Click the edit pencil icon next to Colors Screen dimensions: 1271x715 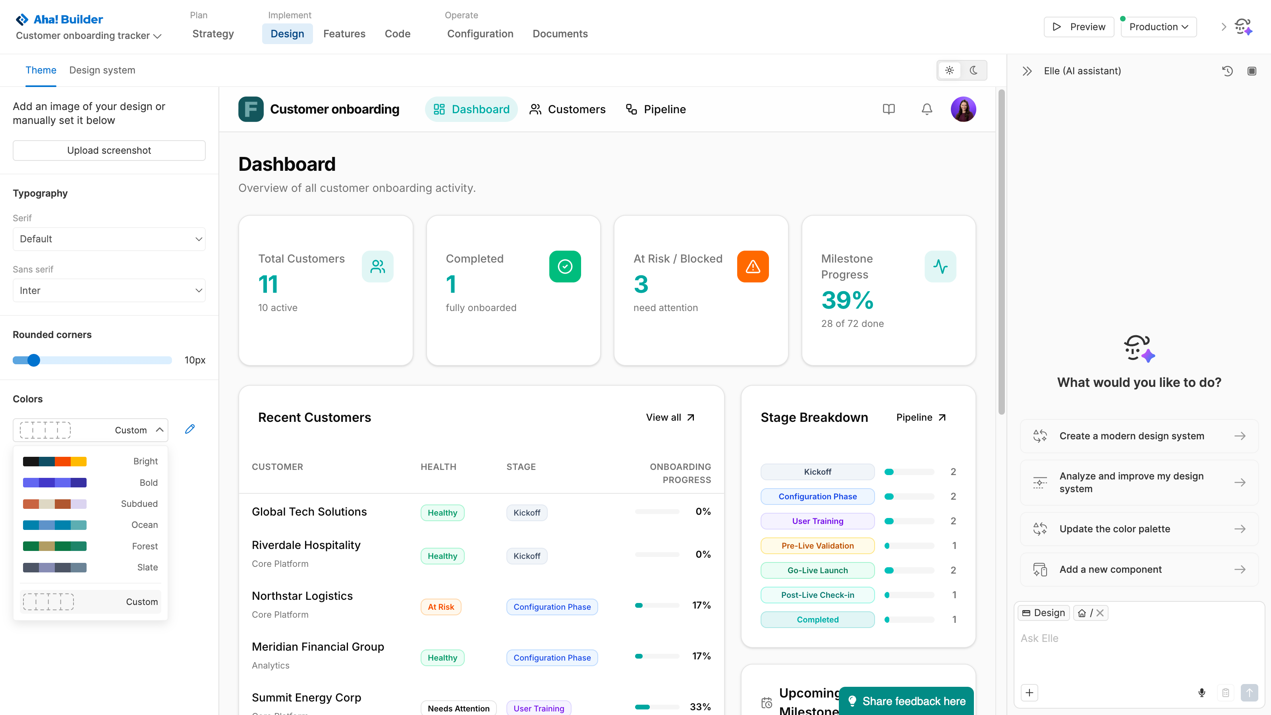click(190, 429)
